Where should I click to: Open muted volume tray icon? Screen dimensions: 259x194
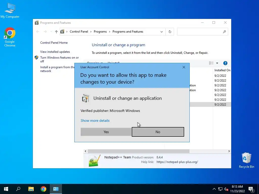226,189
